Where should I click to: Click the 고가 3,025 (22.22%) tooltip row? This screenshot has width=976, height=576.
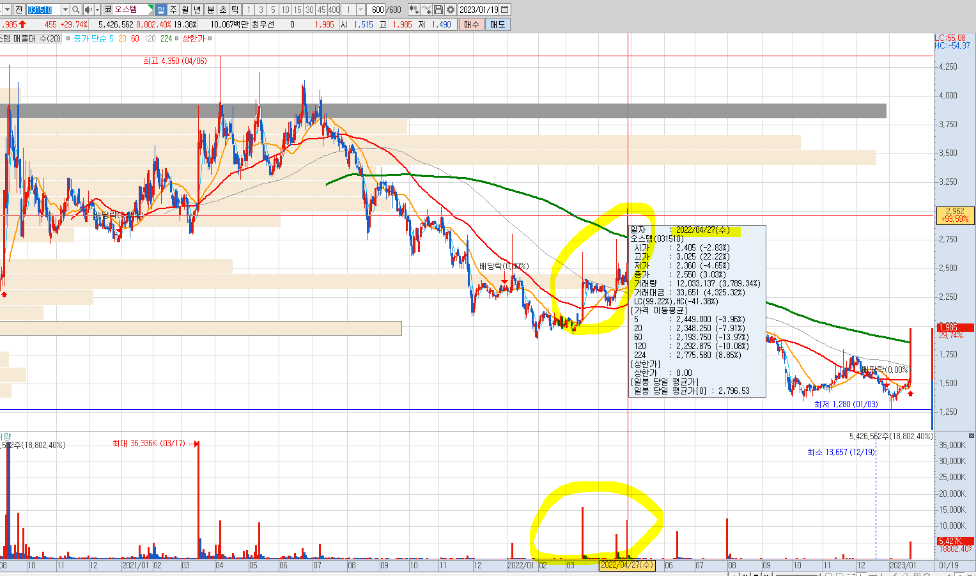[681, 256]
